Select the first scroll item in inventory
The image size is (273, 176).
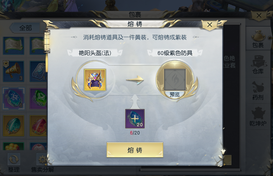pyautogui.click(x=14, y=45)
